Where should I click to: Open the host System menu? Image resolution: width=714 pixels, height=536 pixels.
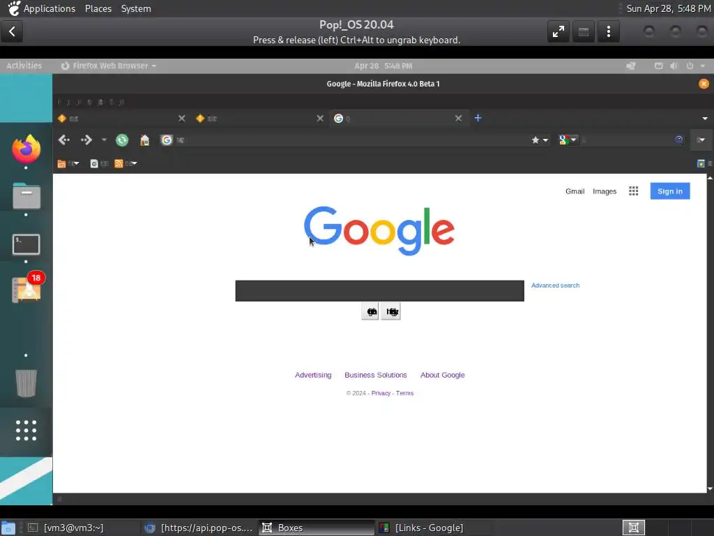click(136, 8)
